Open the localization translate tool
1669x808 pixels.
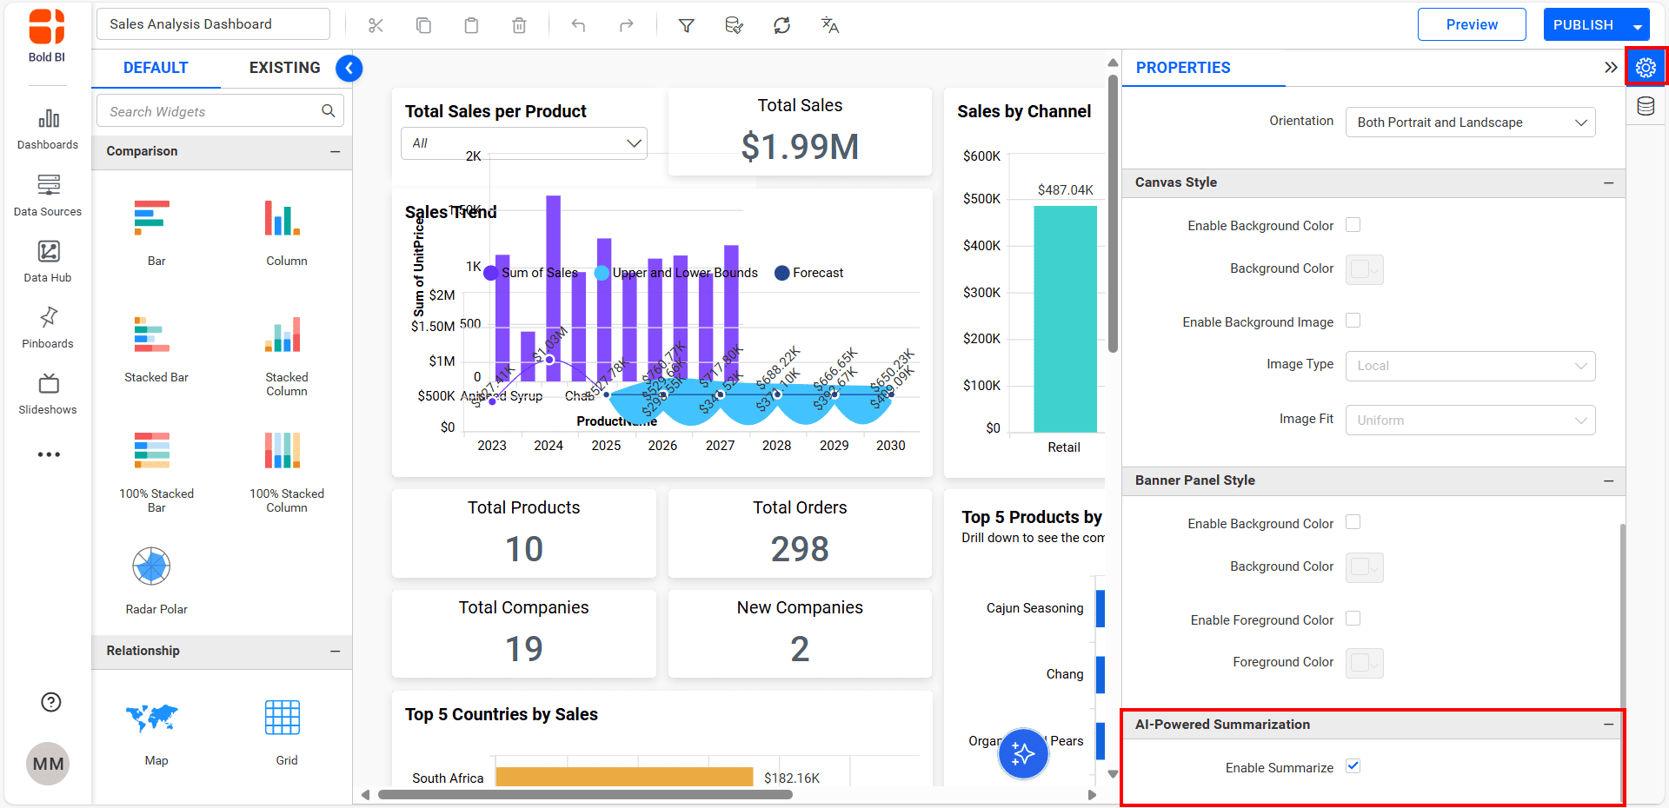point(829,25)
